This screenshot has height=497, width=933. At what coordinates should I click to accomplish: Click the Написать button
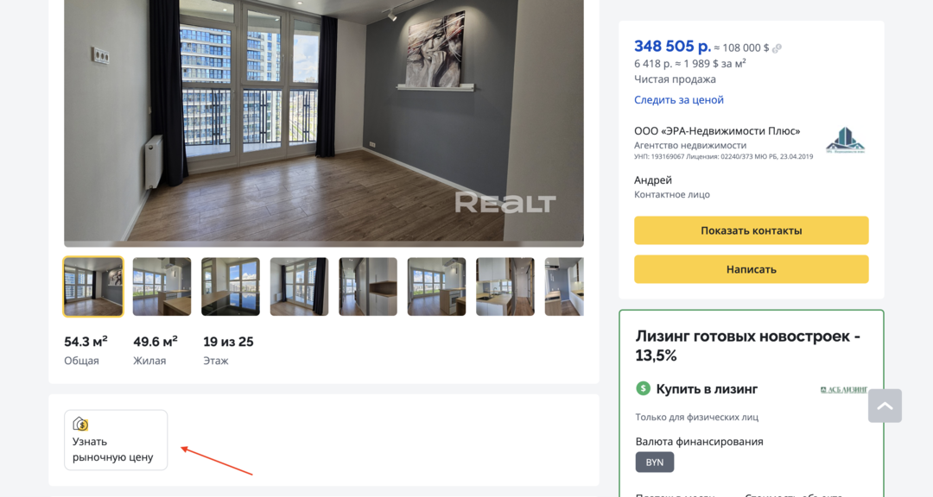point(751,269)
